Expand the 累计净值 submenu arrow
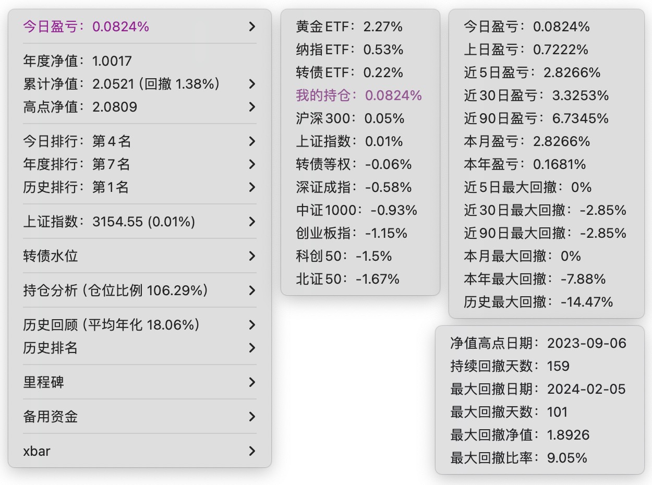This screenshot has width=652, height=485. 252,84
